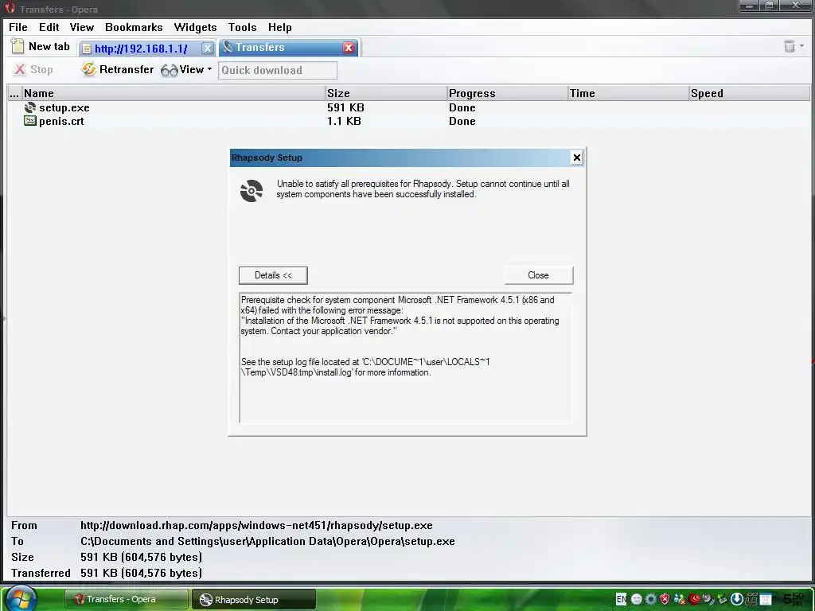Screen dimensions: 815x611
Task: Close the http://192.168.1.1/ tab
Action: tap(208, 49)
